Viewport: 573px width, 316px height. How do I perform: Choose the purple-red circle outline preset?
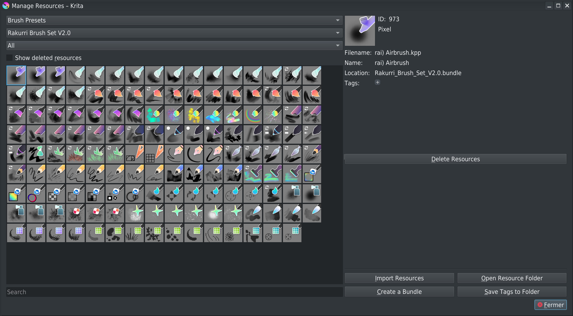(36, 194)
